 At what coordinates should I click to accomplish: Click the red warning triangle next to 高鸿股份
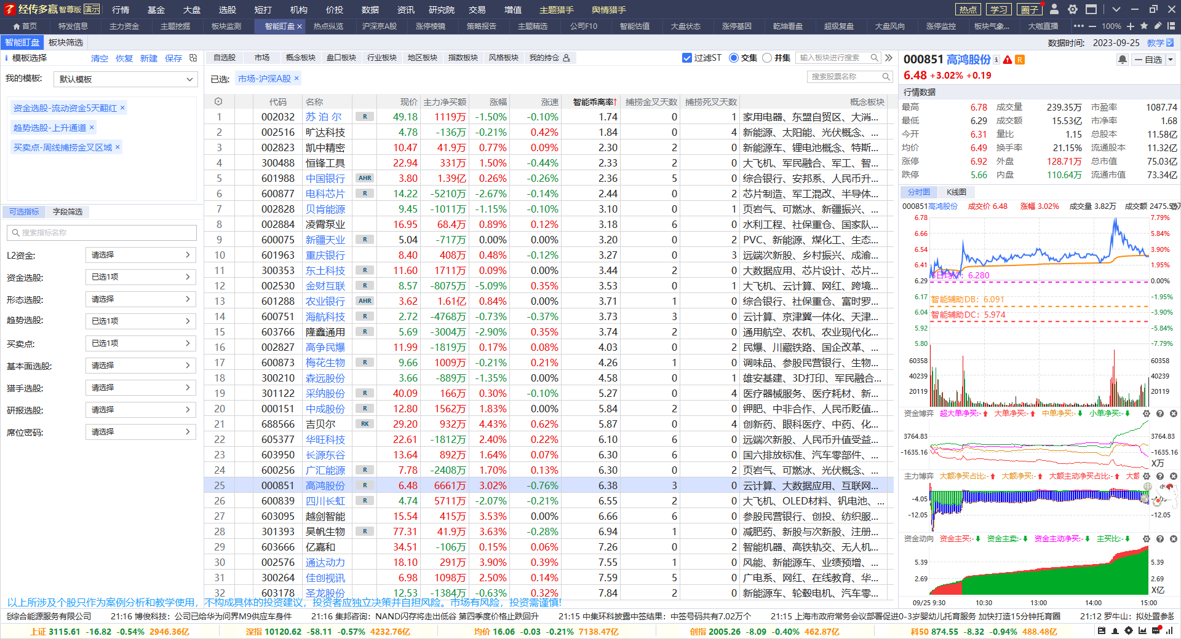(1008, 60)
